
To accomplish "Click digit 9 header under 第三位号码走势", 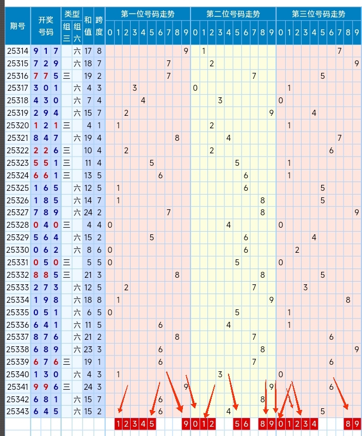I will 357,33.
